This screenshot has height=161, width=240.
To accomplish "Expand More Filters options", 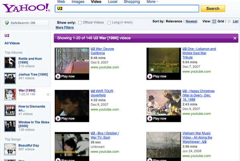I will pyautogui.click(x=65, y=28).
